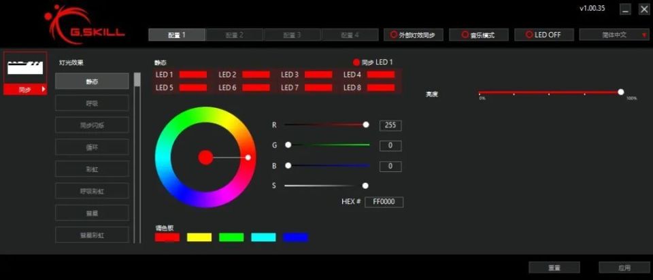Switch to 配置 4 profile tab
The height and width of the screenshot is (280, 653).
pyautogui.click(x=350, y=35)
